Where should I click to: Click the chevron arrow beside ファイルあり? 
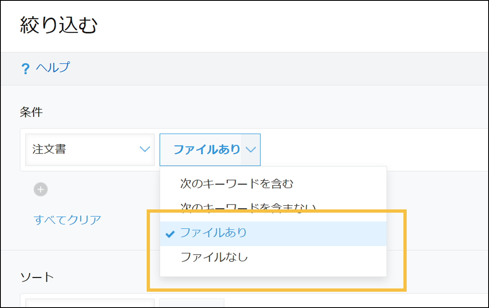click(x=251, y=150)
